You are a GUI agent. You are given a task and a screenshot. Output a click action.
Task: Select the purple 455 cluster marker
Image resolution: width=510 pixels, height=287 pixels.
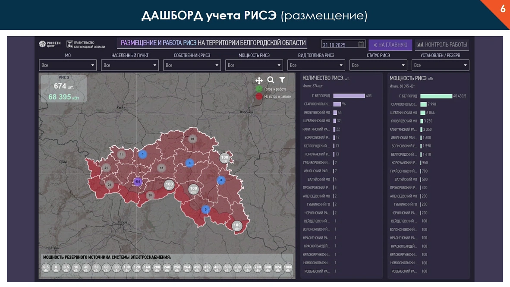pos(138,182)
